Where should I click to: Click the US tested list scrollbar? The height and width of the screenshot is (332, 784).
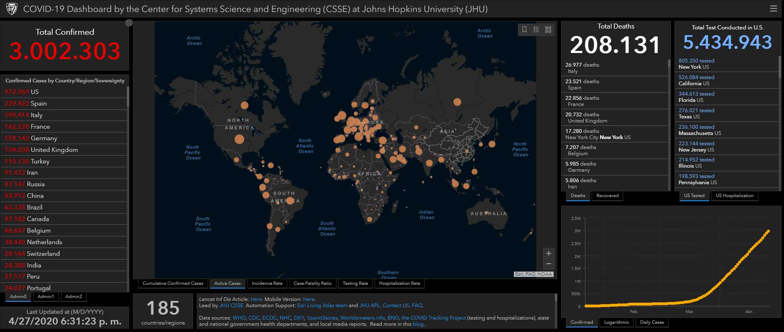click(x=779, y=66)
